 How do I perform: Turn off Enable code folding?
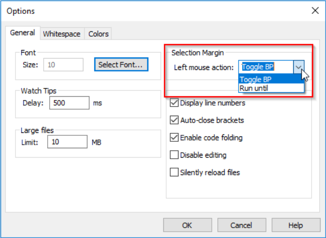[174, 137]
